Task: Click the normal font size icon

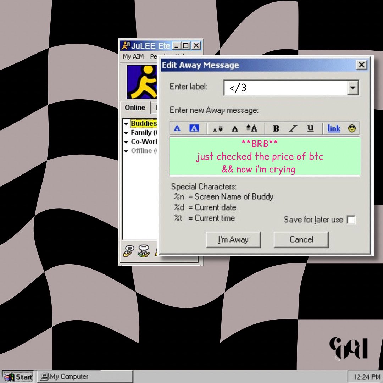Action: [x=235, y=129]
